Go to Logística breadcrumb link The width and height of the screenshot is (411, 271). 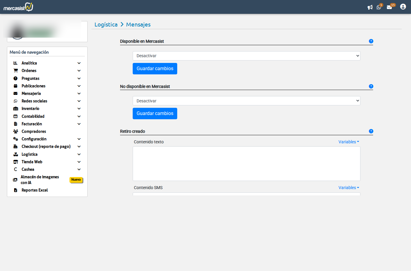(x=106, y=25)
